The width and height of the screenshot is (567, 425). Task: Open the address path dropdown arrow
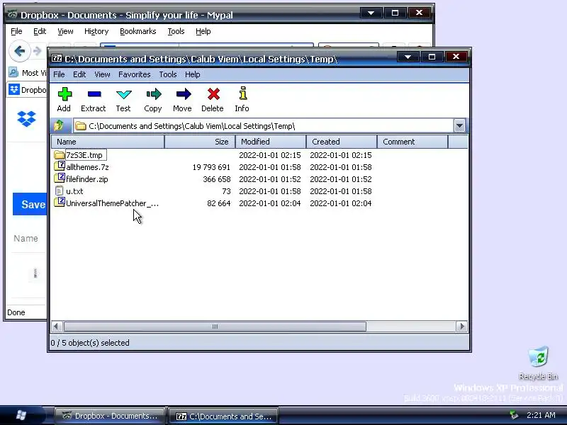point(459,126)
